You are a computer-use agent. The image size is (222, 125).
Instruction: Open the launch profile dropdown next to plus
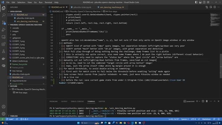tap(199, 101)
